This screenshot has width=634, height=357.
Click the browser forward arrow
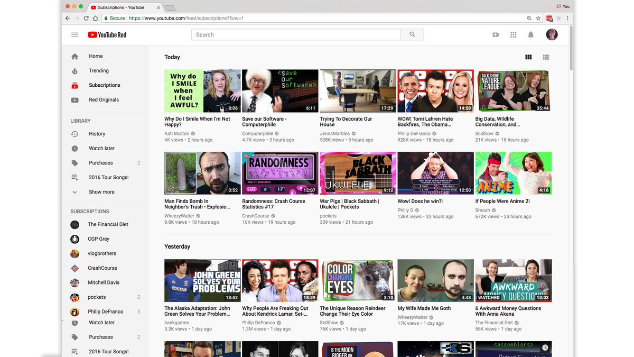[x=77, y=18]
